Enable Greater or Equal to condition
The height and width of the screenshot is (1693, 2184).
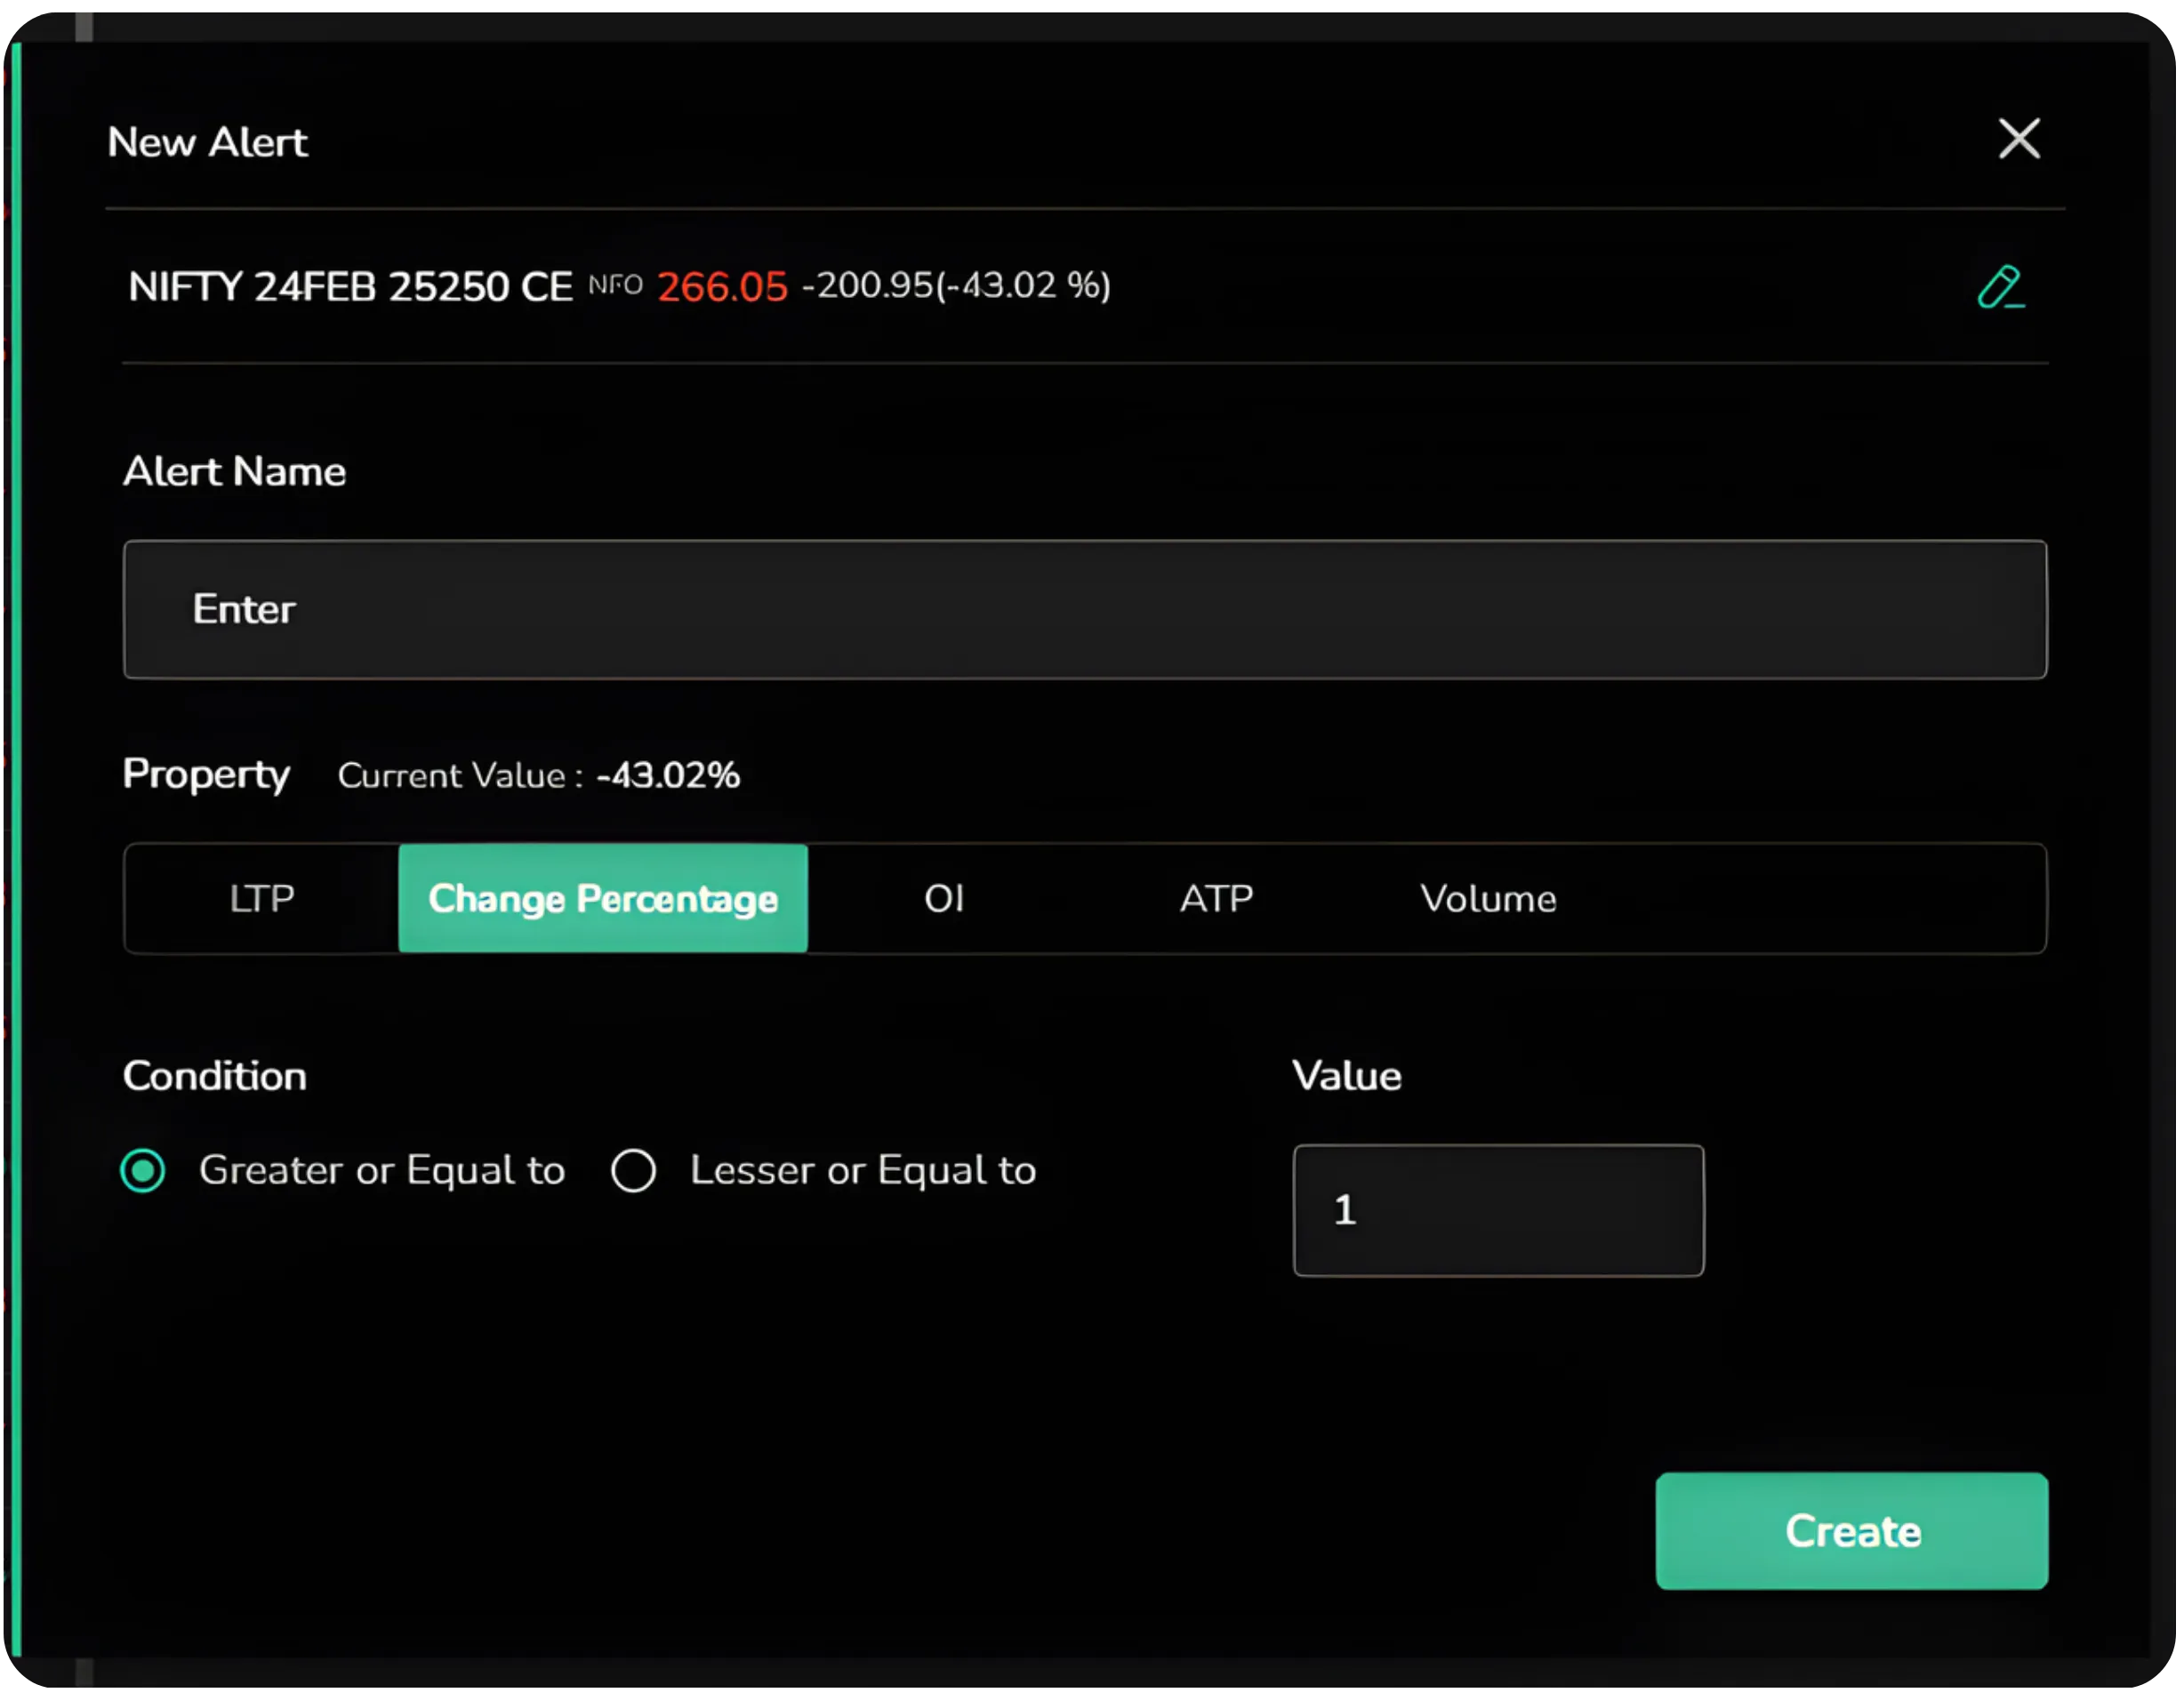(x=142, y=1170)
